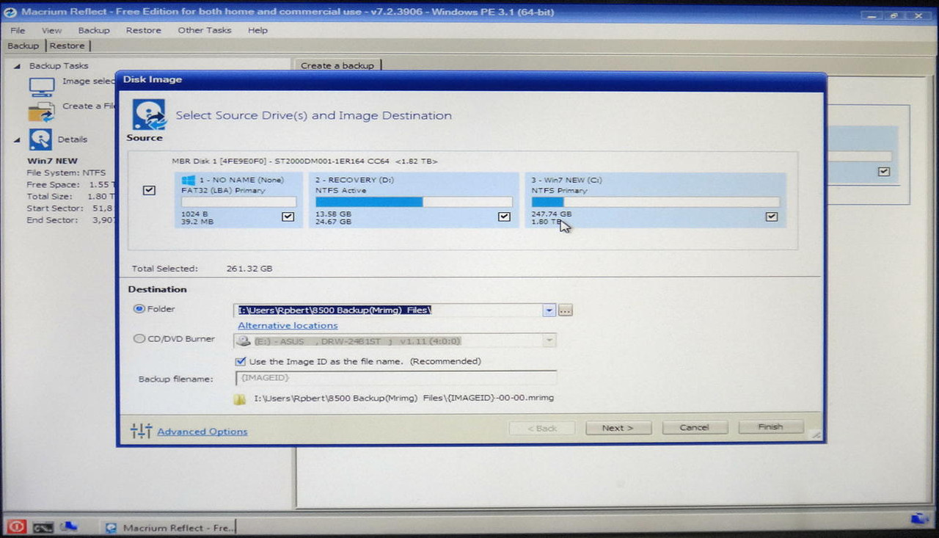Click the destination folder path field
This screenshot has height=538, width=939.
pos(389,310)
